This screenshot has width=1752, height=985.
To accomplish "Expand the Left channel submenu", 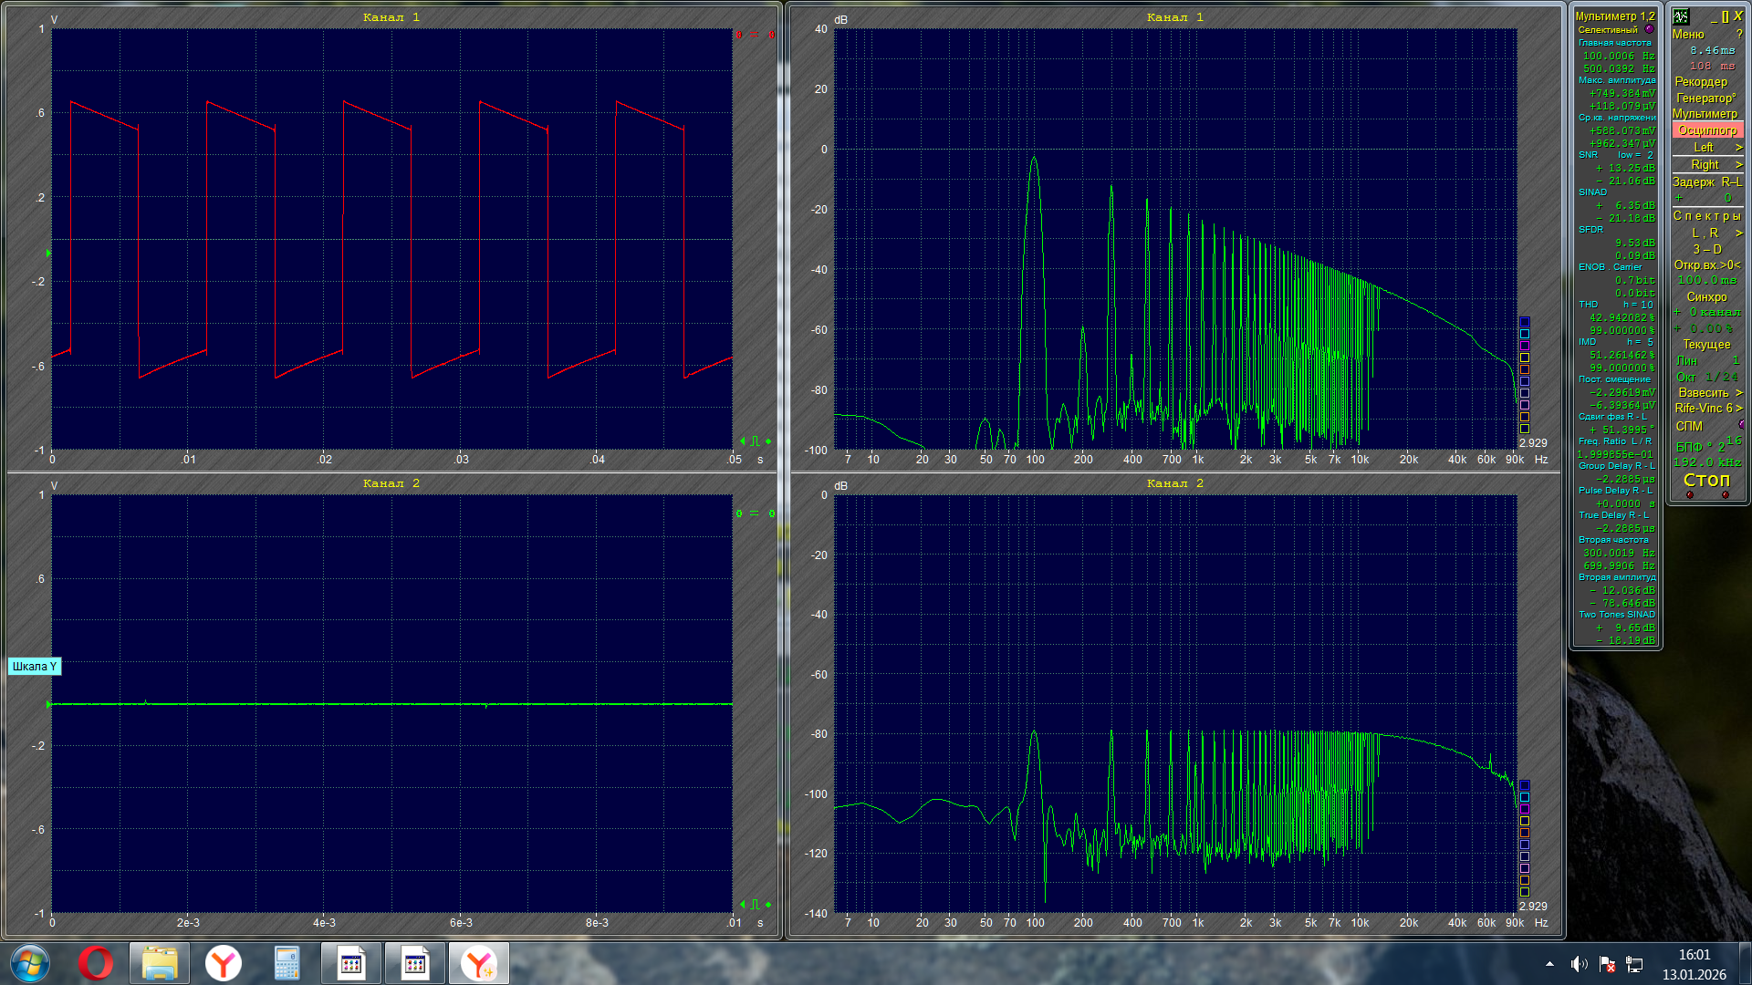I will click(x=1738, y=148).
